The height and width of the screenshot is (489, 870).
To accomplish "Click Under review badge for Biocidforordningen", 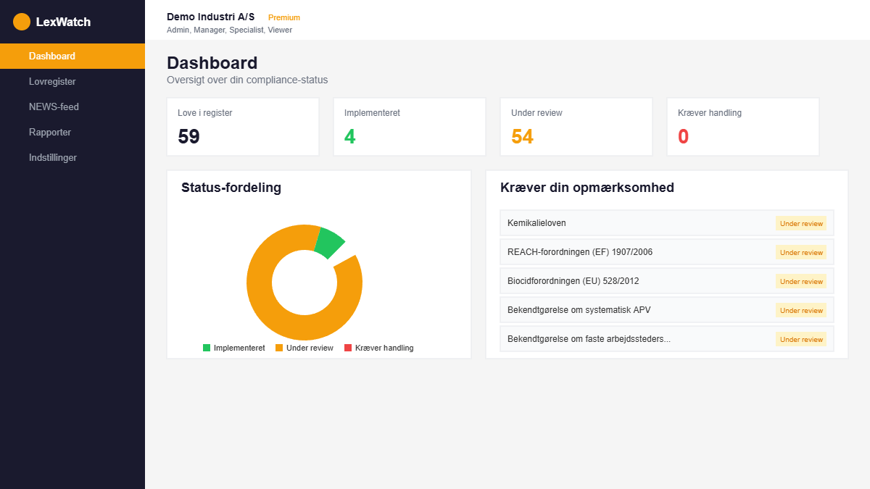I will 801,281.
